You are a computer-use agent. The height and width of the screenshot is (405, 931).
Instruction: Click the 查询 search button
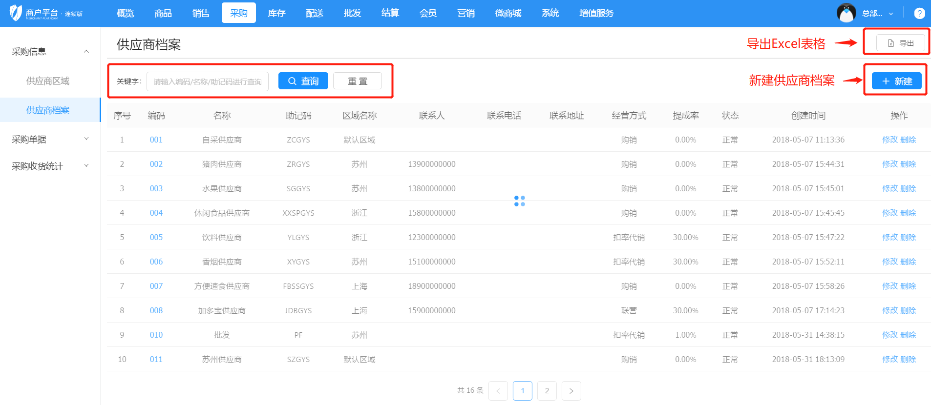(303, 81)
